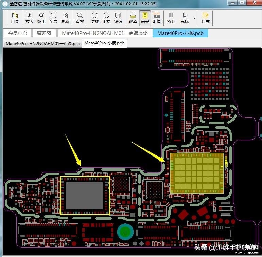Click the 缩小 zoom out icon
This screenshot has height=257, width=262.
(x=41, y=18)
